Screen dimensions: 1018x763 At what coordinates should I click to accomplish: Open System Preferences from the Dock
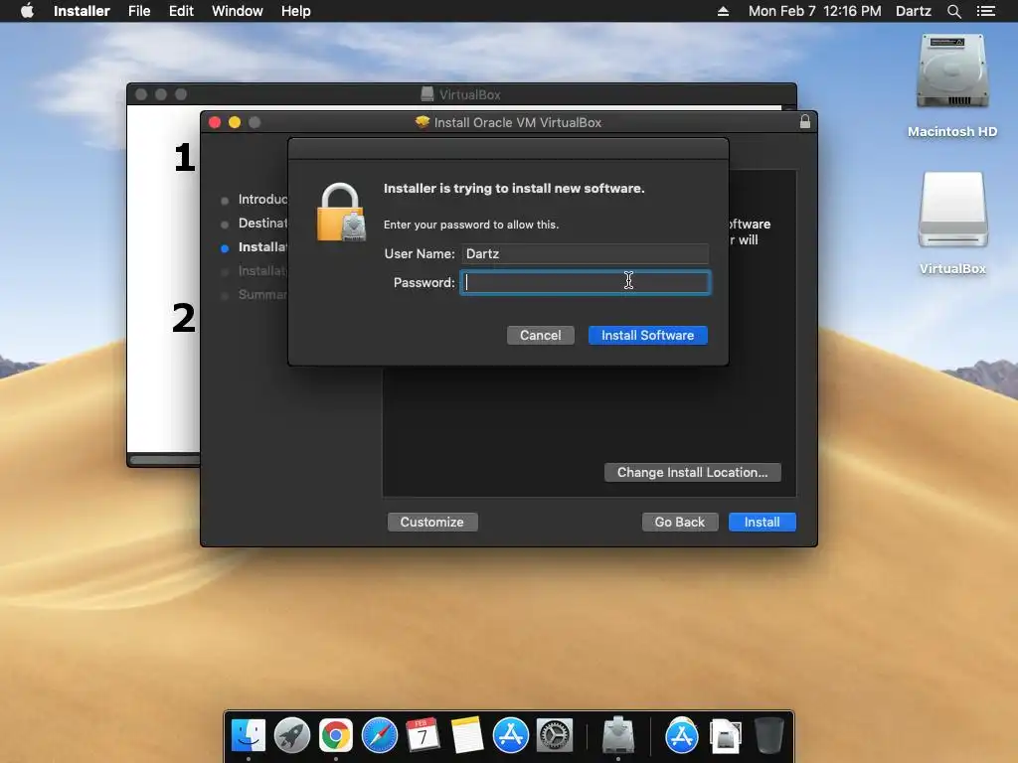(555, 735)
